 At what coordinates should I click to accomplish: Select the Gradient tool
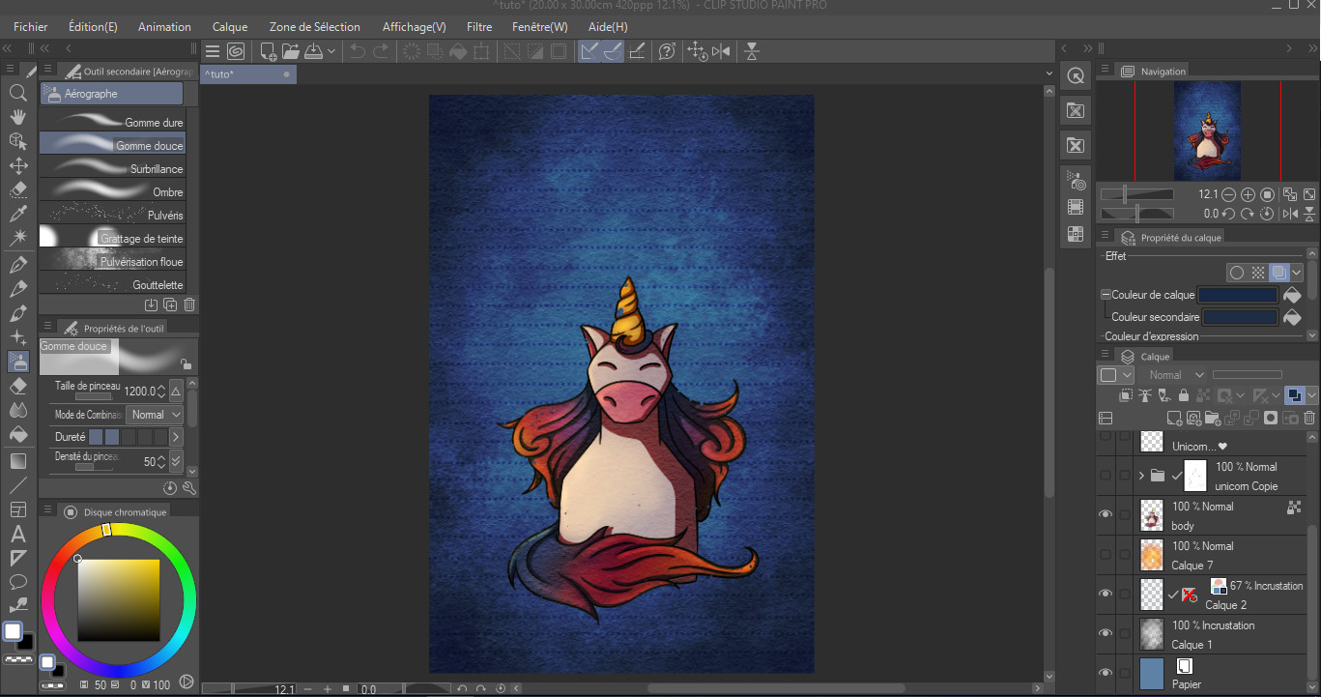coord(18,460)
